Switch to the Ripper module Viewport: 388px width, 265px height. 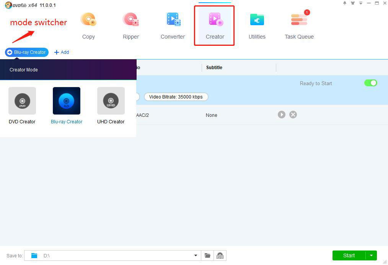pyautogui.click(x=130, y=26)
